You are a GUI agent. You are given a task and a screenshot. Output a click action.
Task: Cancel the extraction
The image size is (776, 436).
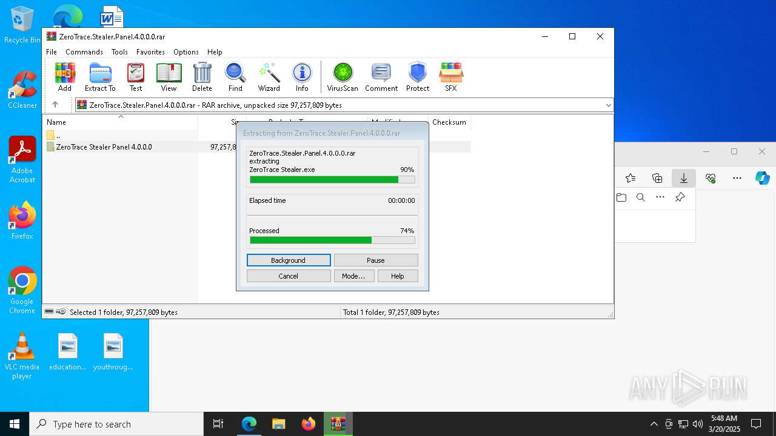click(x=289, y=276)
